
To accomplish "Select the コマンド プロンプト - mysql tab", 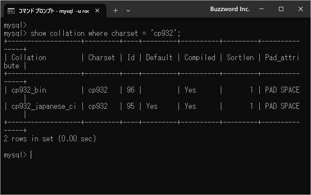I will 53,11.
